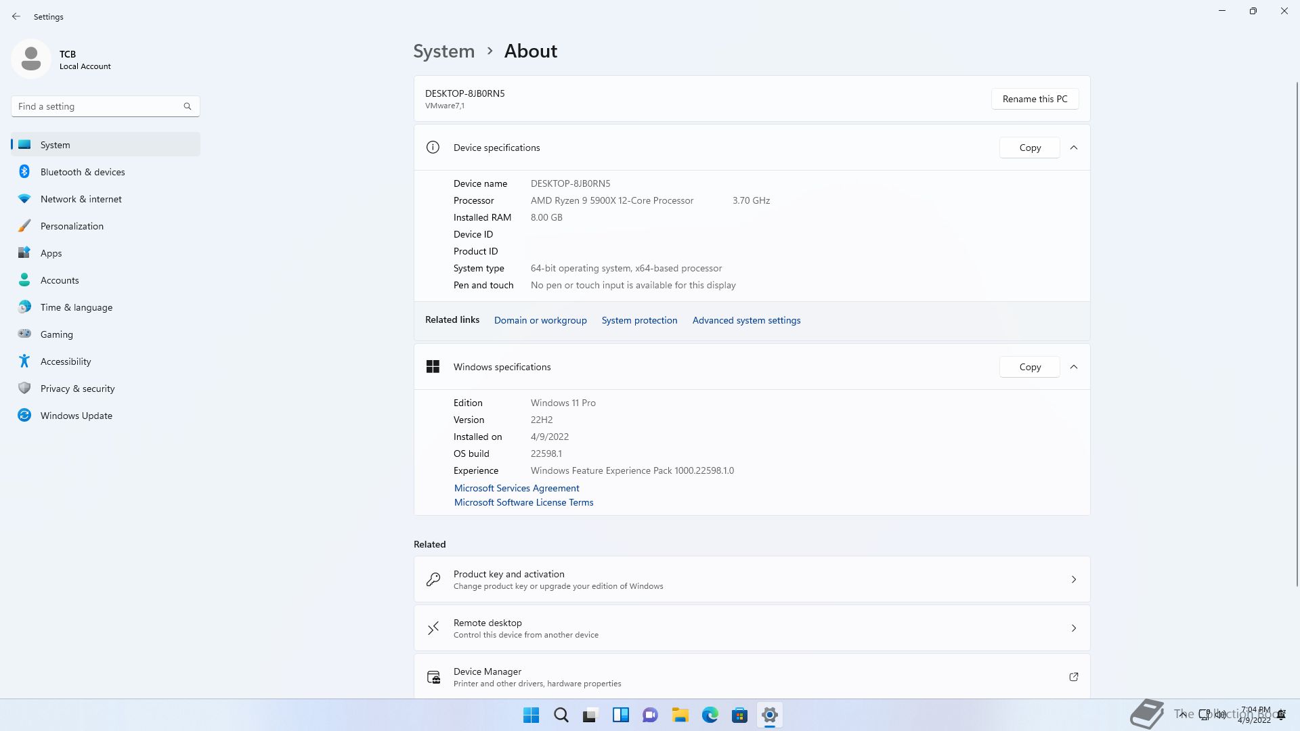The height and width of the screenshot is (731, 1300).
Task: Open Advanced system settings link
Action: point(747,320)
